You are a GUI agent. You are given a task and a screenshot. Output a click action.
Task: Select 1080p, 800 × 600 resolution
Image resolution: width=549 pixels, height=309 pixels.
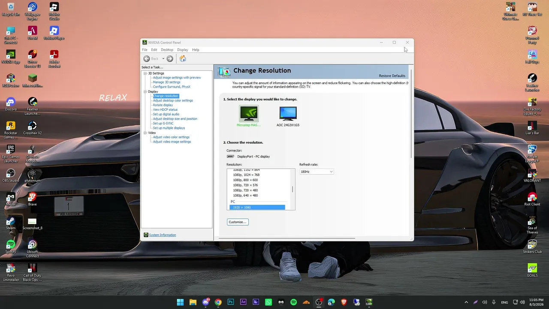point(245,180)
